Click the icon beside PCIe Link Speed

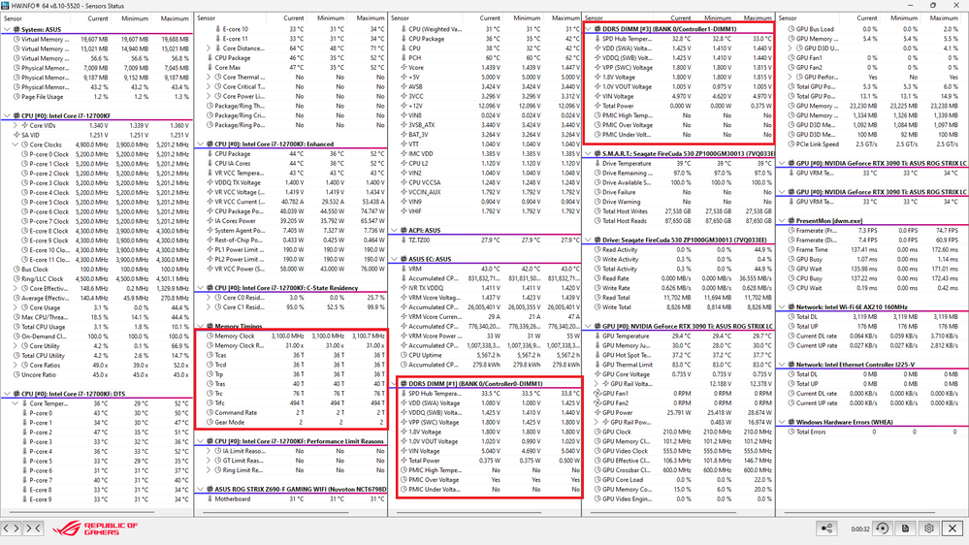click(x=791, y=144)
